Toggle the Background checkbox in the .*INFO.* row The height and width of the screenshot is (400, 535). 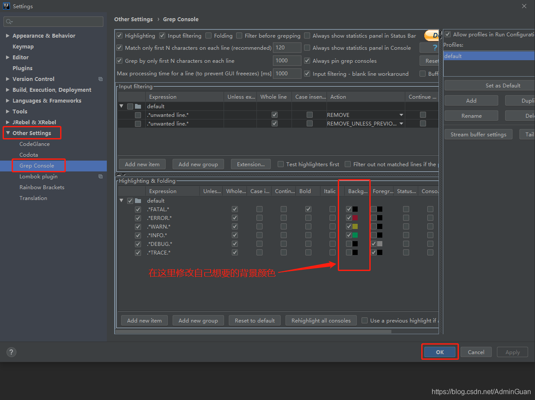pyautogui.click(x=349, y=235)
